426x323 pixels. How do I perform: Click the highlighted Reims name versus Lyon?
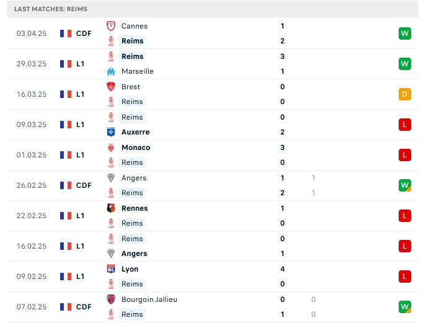pyautogui.click(x=132, y=284)
